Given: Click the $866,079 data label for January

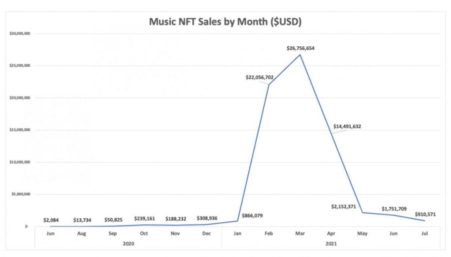Looking at the screenshot, I should pos(252,216).
